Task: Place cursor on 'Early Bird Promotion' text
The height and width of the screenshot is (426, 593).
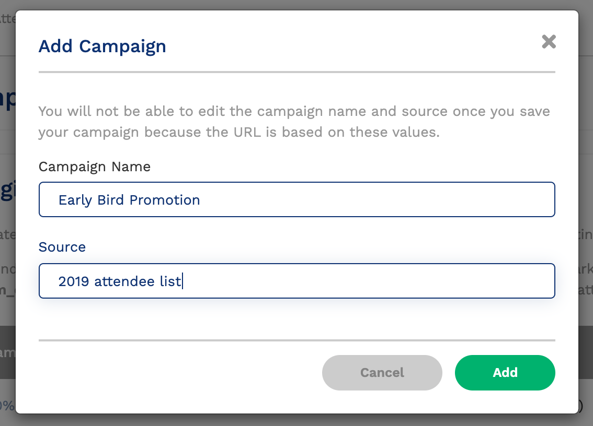Action: point(130,199)
